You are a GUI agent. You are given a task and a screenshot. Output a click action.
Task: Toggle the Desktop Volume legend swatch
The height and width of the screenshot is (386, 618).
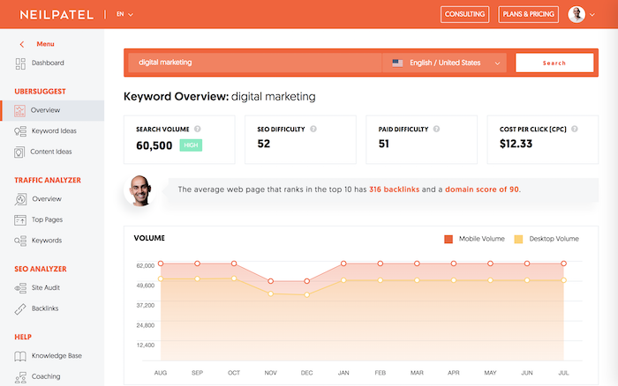pos(519,239)
